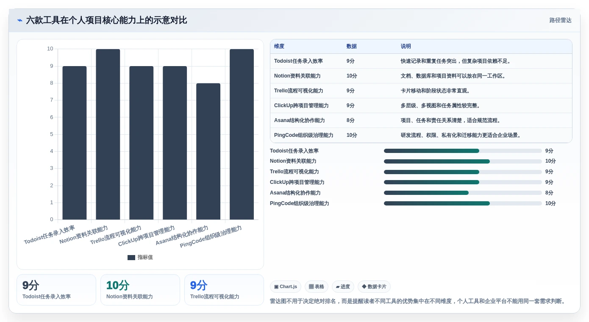This screenshot has width=589, height=322.
Task: Click the Todoist bar in the chart
Action: click(x=75, y=143)
